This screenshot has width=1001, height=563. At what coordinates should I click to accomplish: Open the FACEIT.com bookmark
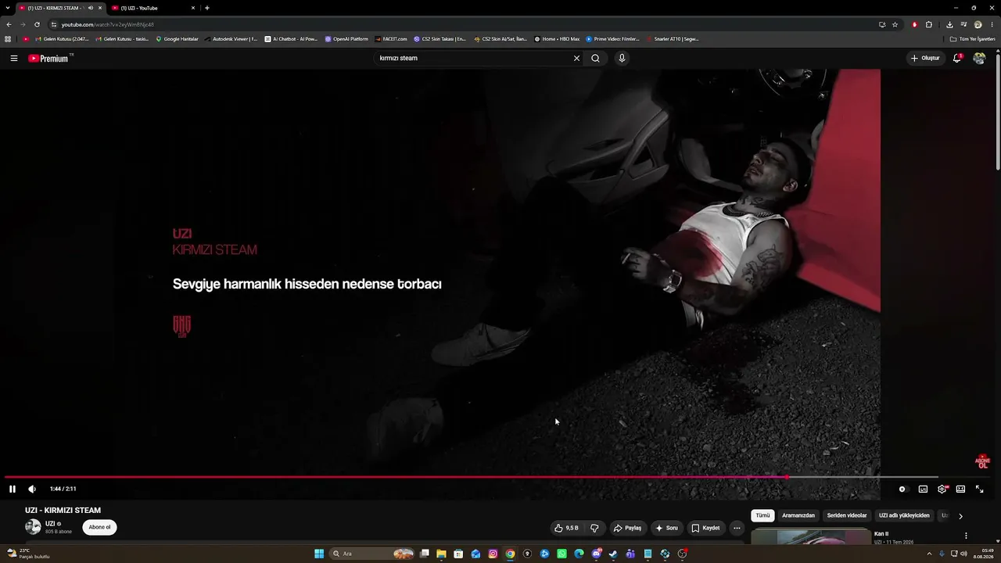click(x=391, y=38)
